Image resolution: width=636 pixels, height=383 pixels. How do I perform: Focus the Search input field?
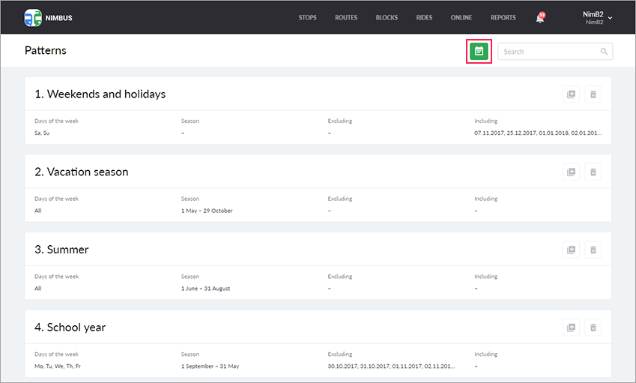tap(555, 52)
